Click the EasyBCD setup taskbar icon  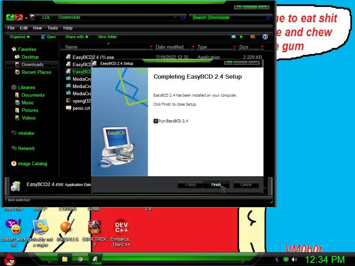click(x=95, y=259)
